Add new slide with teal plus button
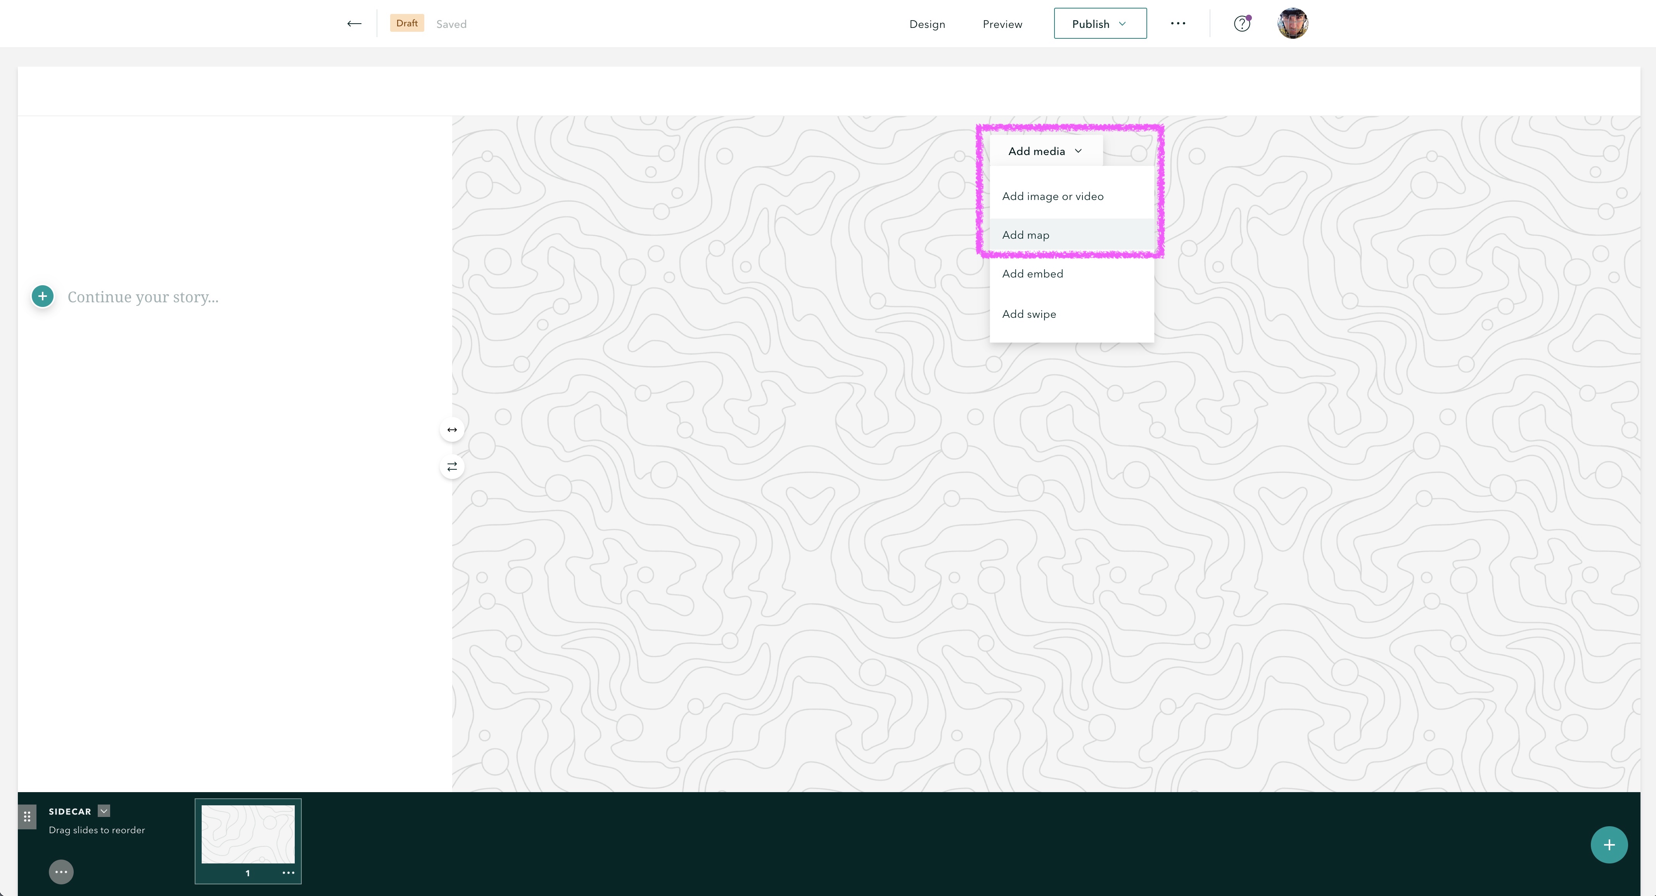Screen dimensions: 1656x896 pos(1608,844)
